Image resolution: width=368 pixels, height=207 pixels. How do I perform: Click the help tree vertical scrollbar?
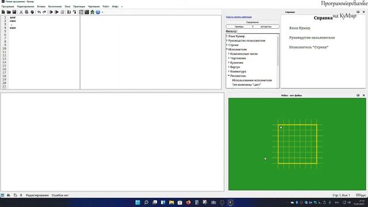click(278, 51)
